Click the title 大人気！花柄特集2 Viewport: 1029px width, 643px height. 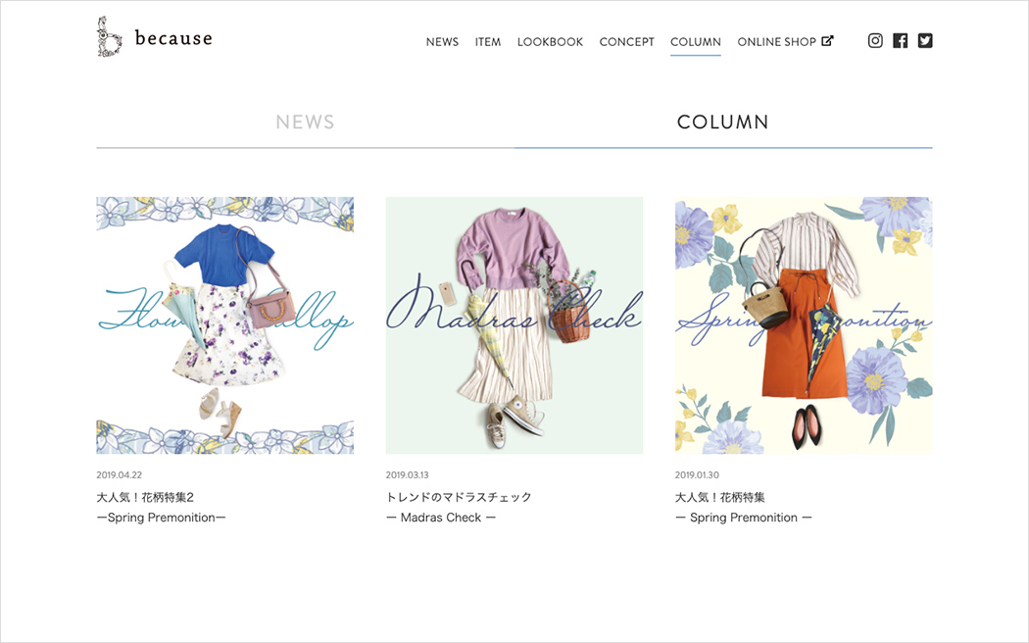tap(145, 497)
